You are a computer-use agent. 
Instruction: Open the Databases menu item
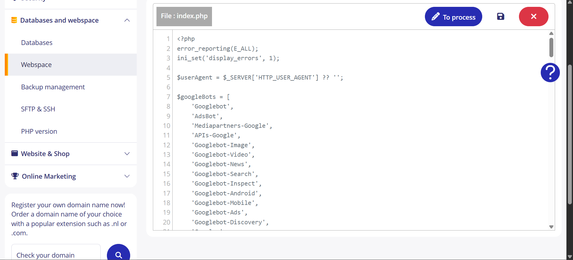37,43
